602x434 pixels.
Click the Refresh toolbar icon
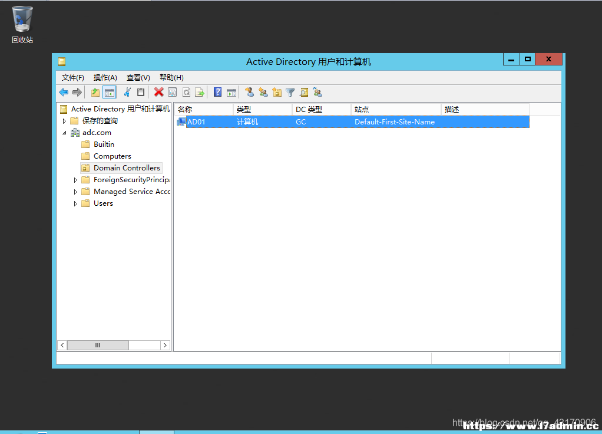pyautogui.click(x=186, y=92)
